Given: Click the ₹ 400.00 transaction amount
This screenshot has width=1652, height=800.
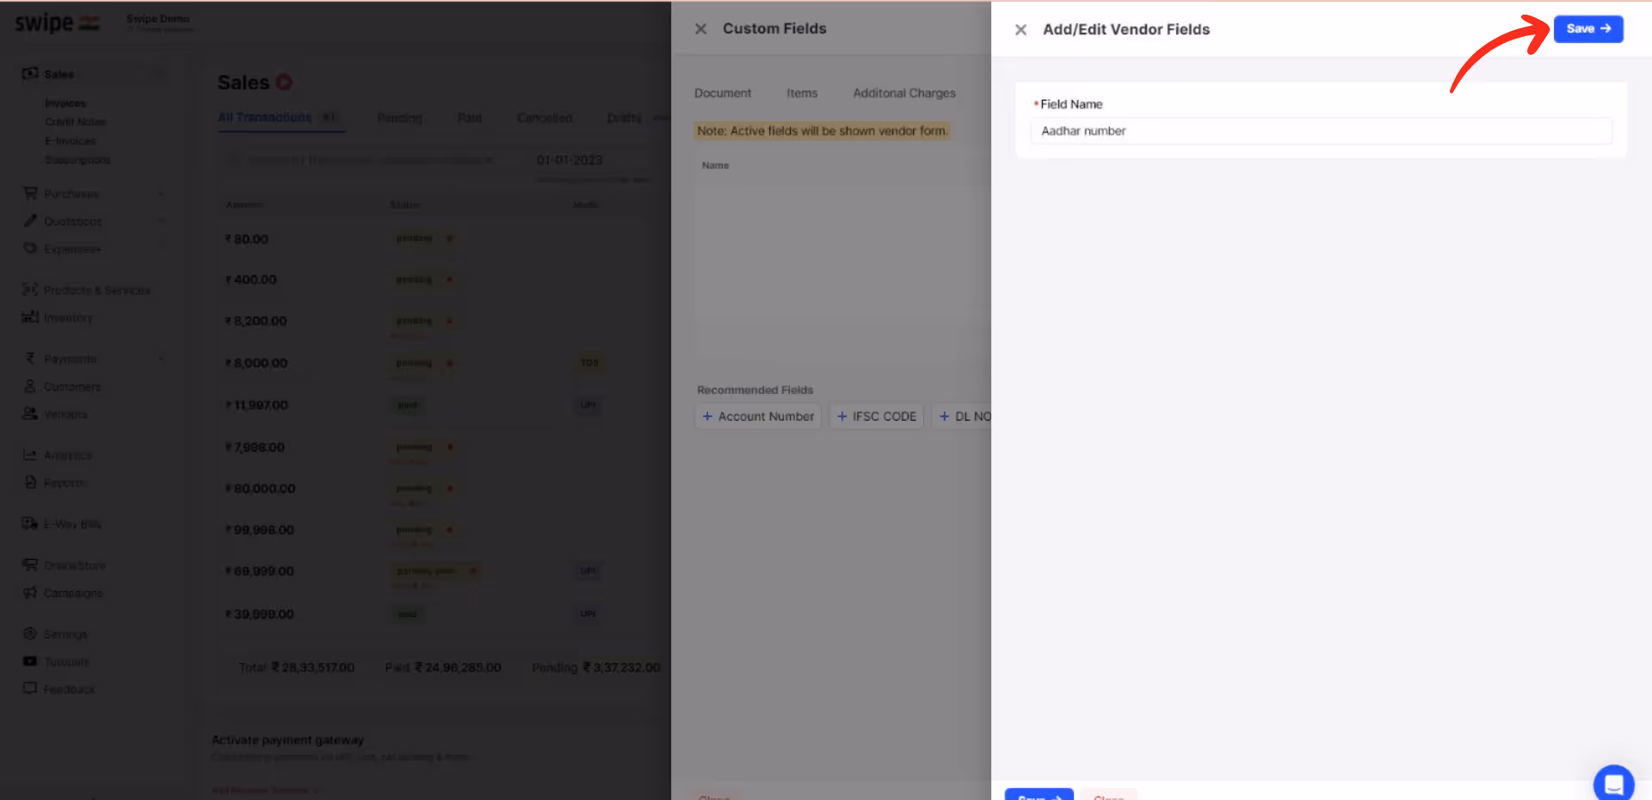Looking at the screenshot, I should click(x=251, y=280).
